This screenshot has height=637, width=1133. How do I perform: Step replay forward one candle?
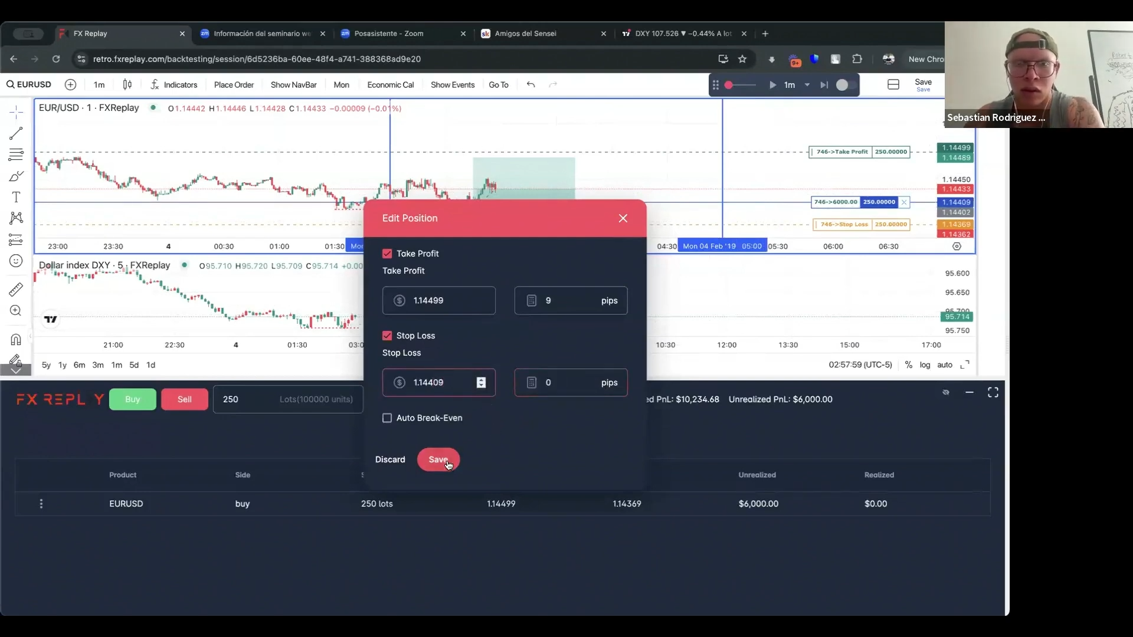point(824,85)
